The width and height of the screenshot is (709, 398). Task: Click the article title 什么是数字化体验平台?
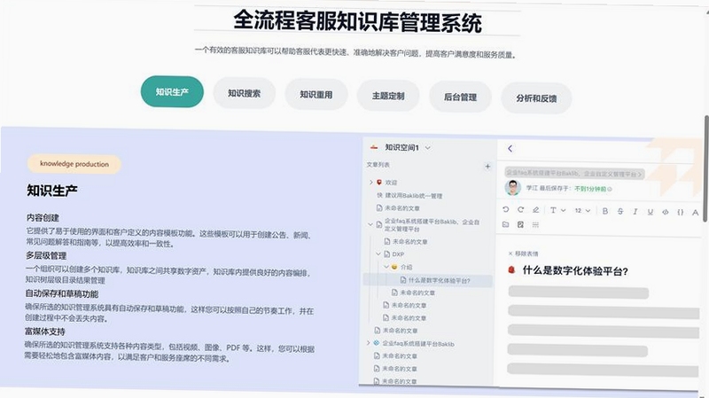coord(575,271)
